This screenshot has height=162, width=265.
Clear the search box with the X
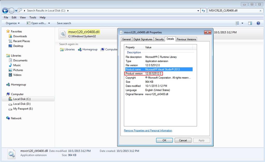[260, 11]
